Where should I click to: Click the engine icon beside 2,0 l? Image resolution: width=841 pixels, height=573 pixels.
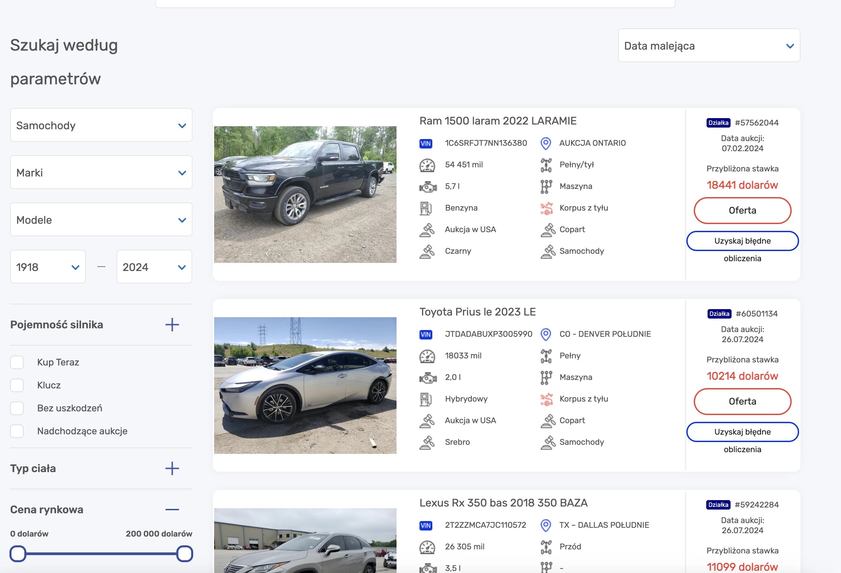[428, 378]
